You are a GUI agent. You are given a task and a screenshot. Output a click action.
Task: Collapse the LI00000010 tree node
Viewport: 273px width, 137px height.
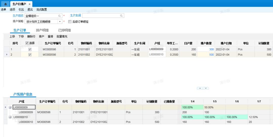pos(10,117)
